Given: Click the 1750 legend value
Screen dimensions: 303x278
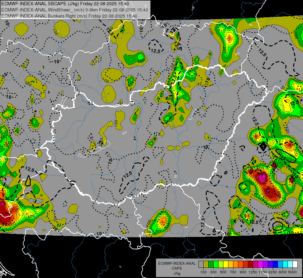Looking at the screenshot, I should [x=263, y=272].
